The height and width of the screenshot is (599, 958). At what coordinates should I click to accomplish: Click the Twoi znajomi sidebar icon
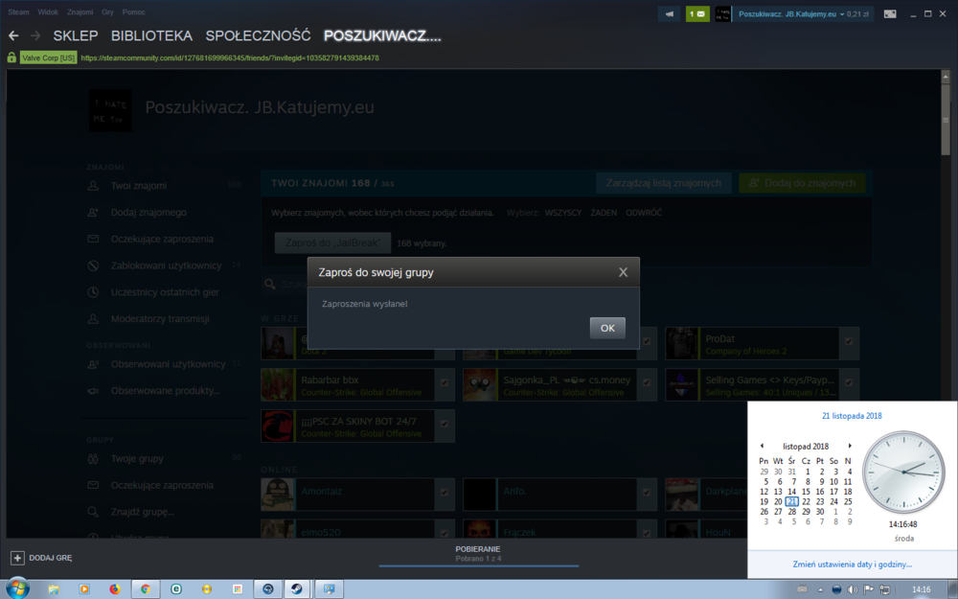tap(93, 186)
